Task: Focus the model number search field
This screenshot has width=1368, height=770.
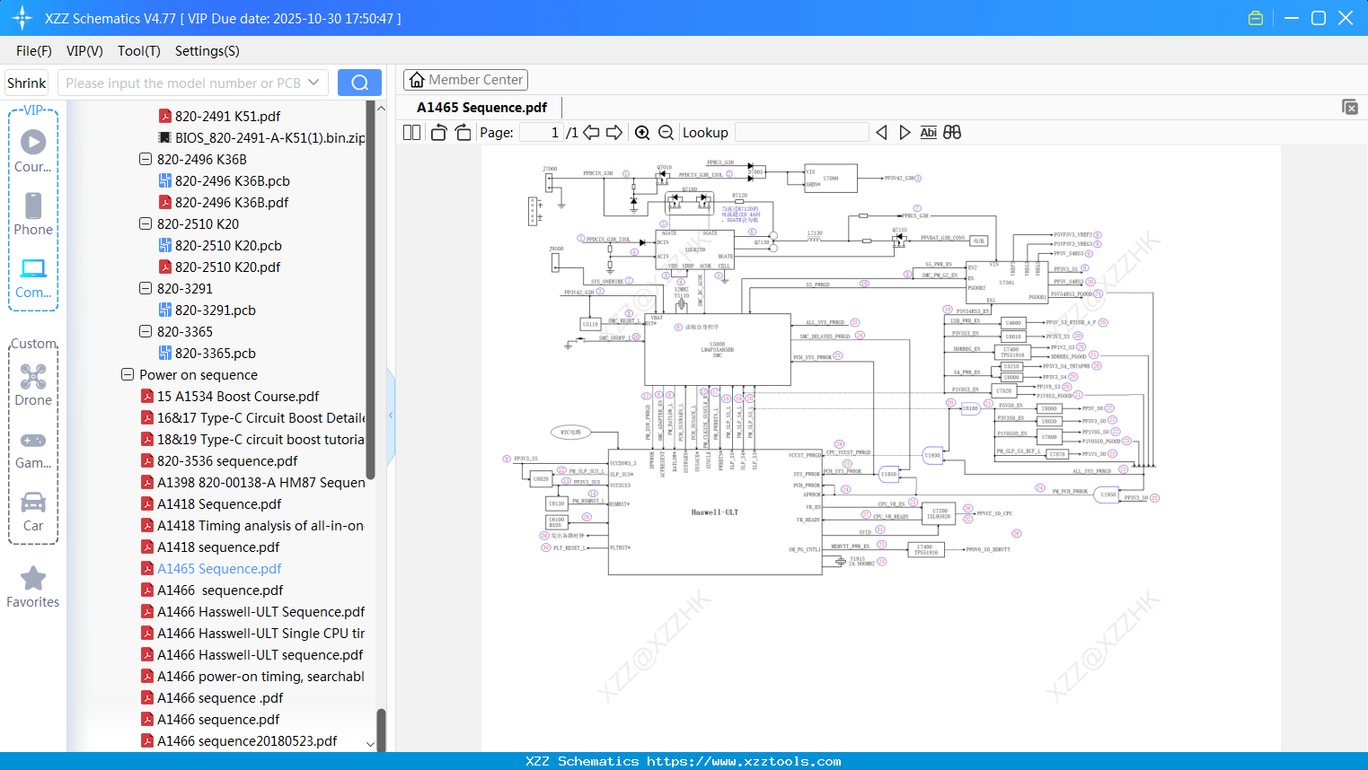Action: pos(183,83)
